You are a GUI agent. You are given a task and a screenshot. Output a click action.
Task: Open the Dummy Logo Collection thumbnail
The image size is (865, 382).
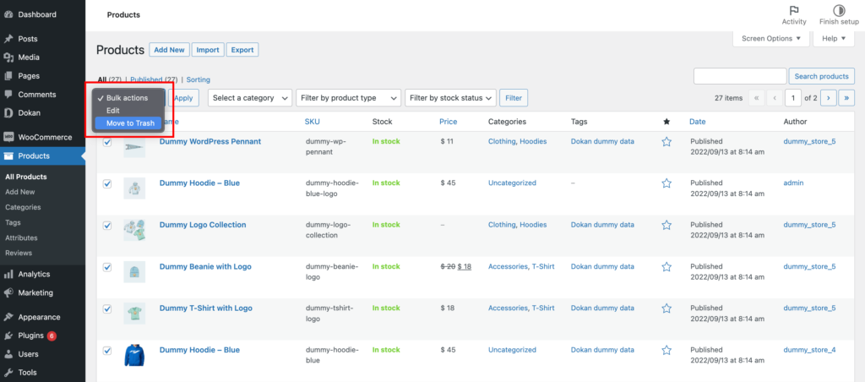[134, 230]
